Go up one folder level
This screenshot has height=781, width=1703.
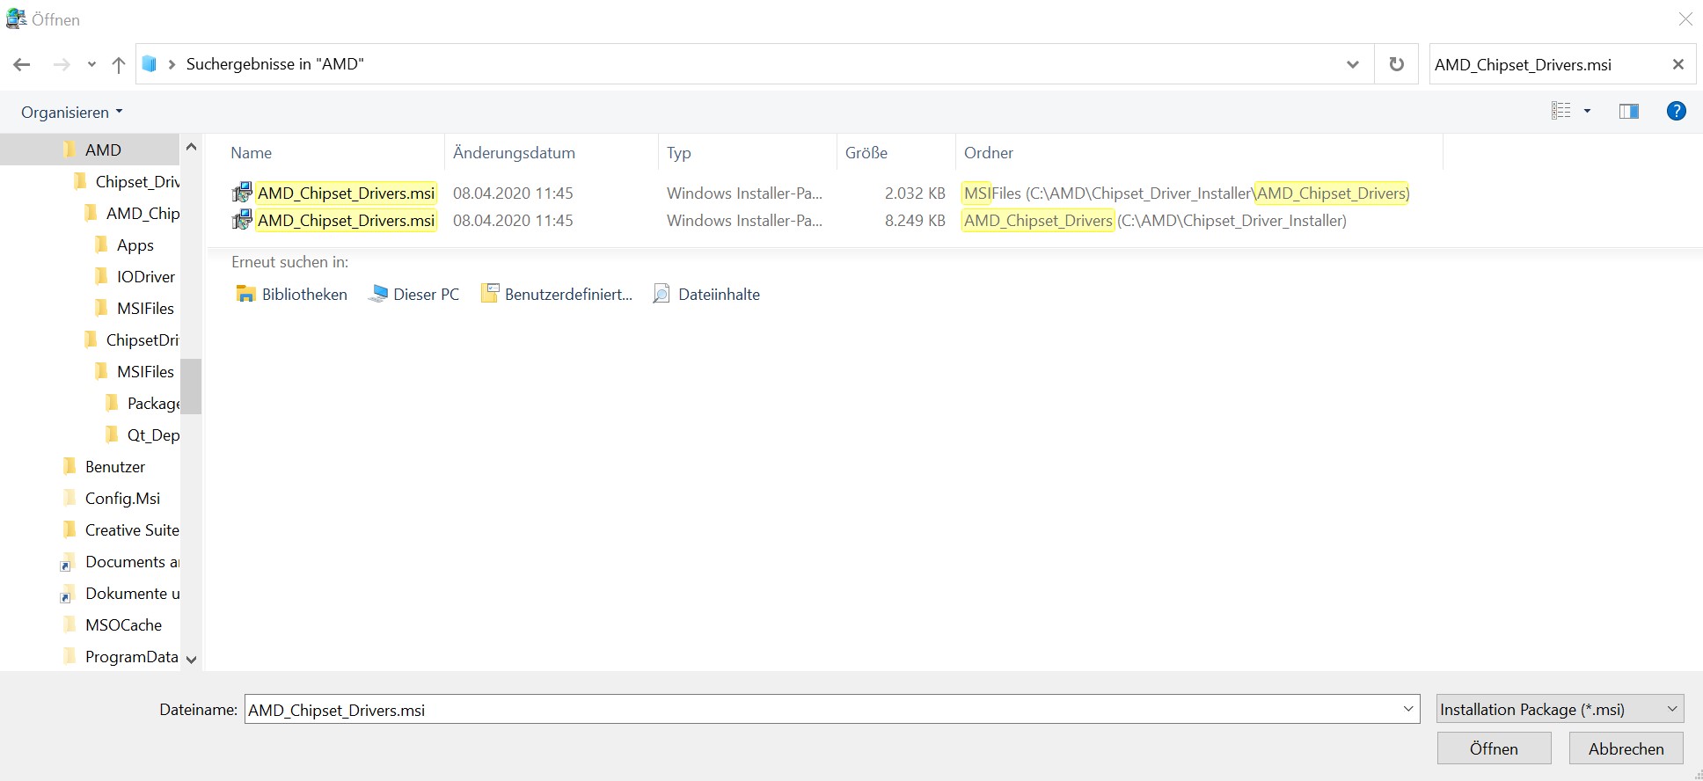pyautogui.click(x=119, y=64)
